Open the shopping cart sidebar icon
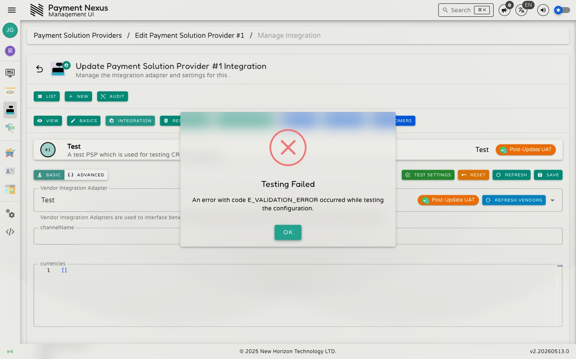576x359 pixels. pos(10,152)
